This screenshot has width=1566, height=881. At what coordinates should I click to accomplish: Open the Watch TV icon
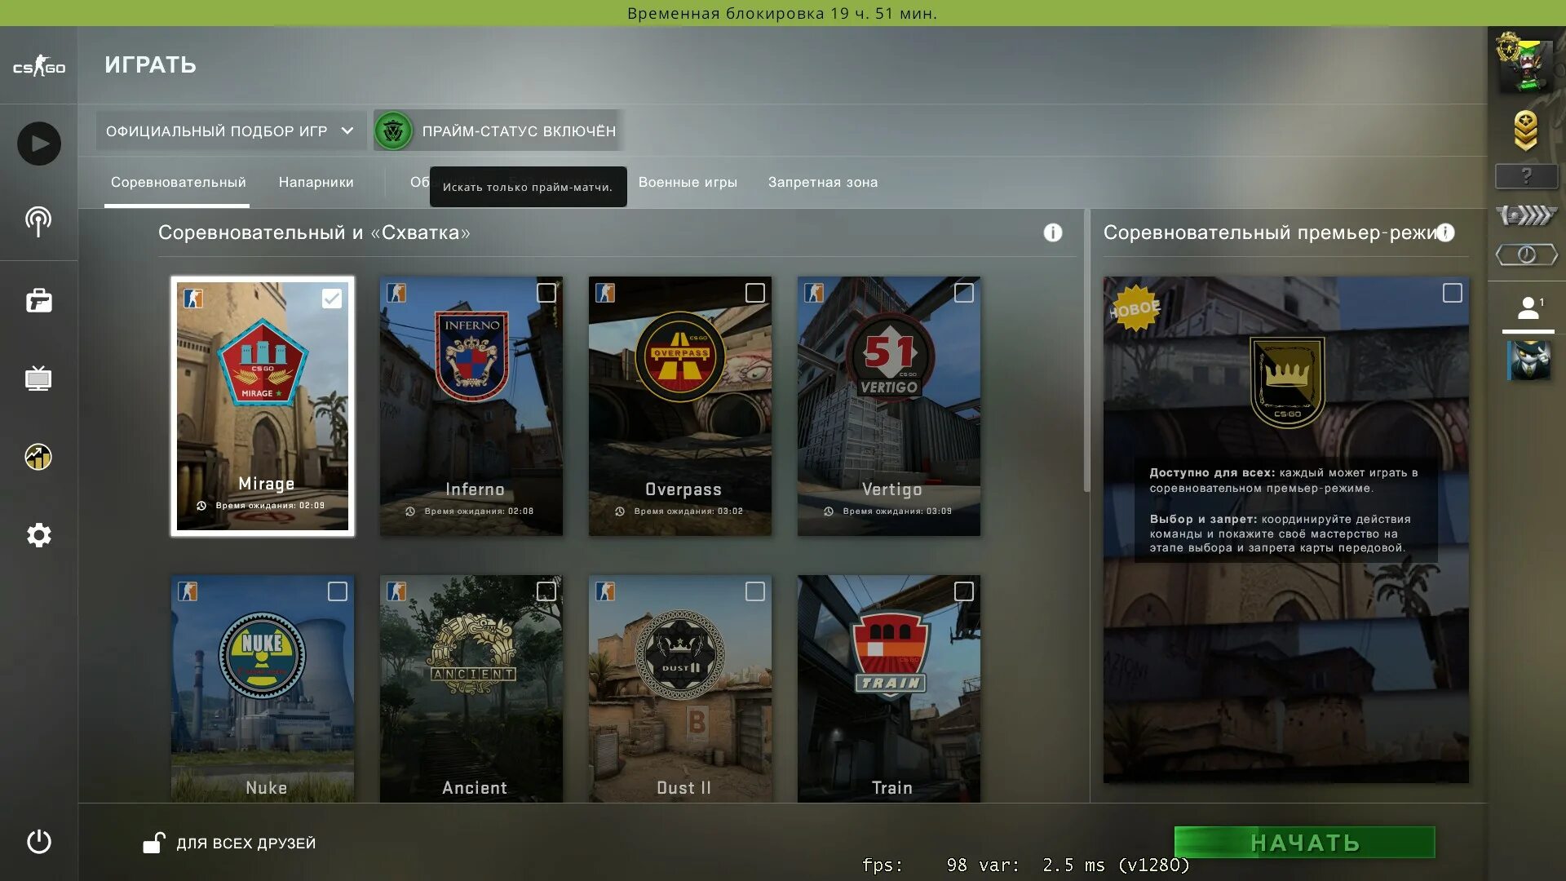tap(38, 379)
